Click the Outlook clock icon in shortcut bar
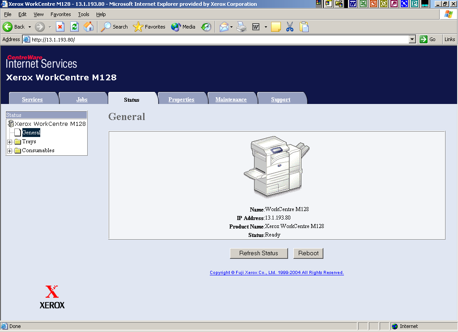Viewport: 458px width, 332px height. [384, 4]
